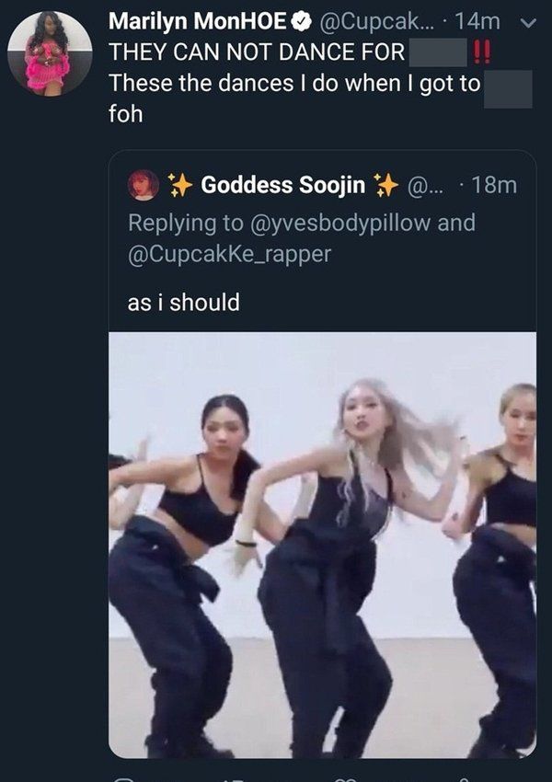The width and height of the screenshot is (552, 782).
Task: Click the word "foh" in the main tweet
Action: tap(126, 115)
